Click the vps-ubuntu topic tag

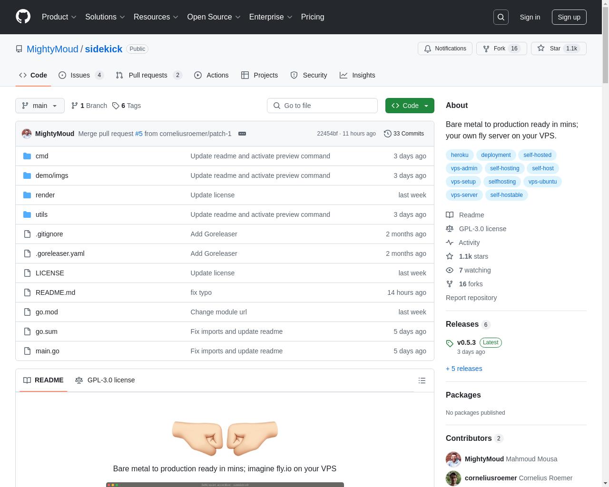(542, 182)
